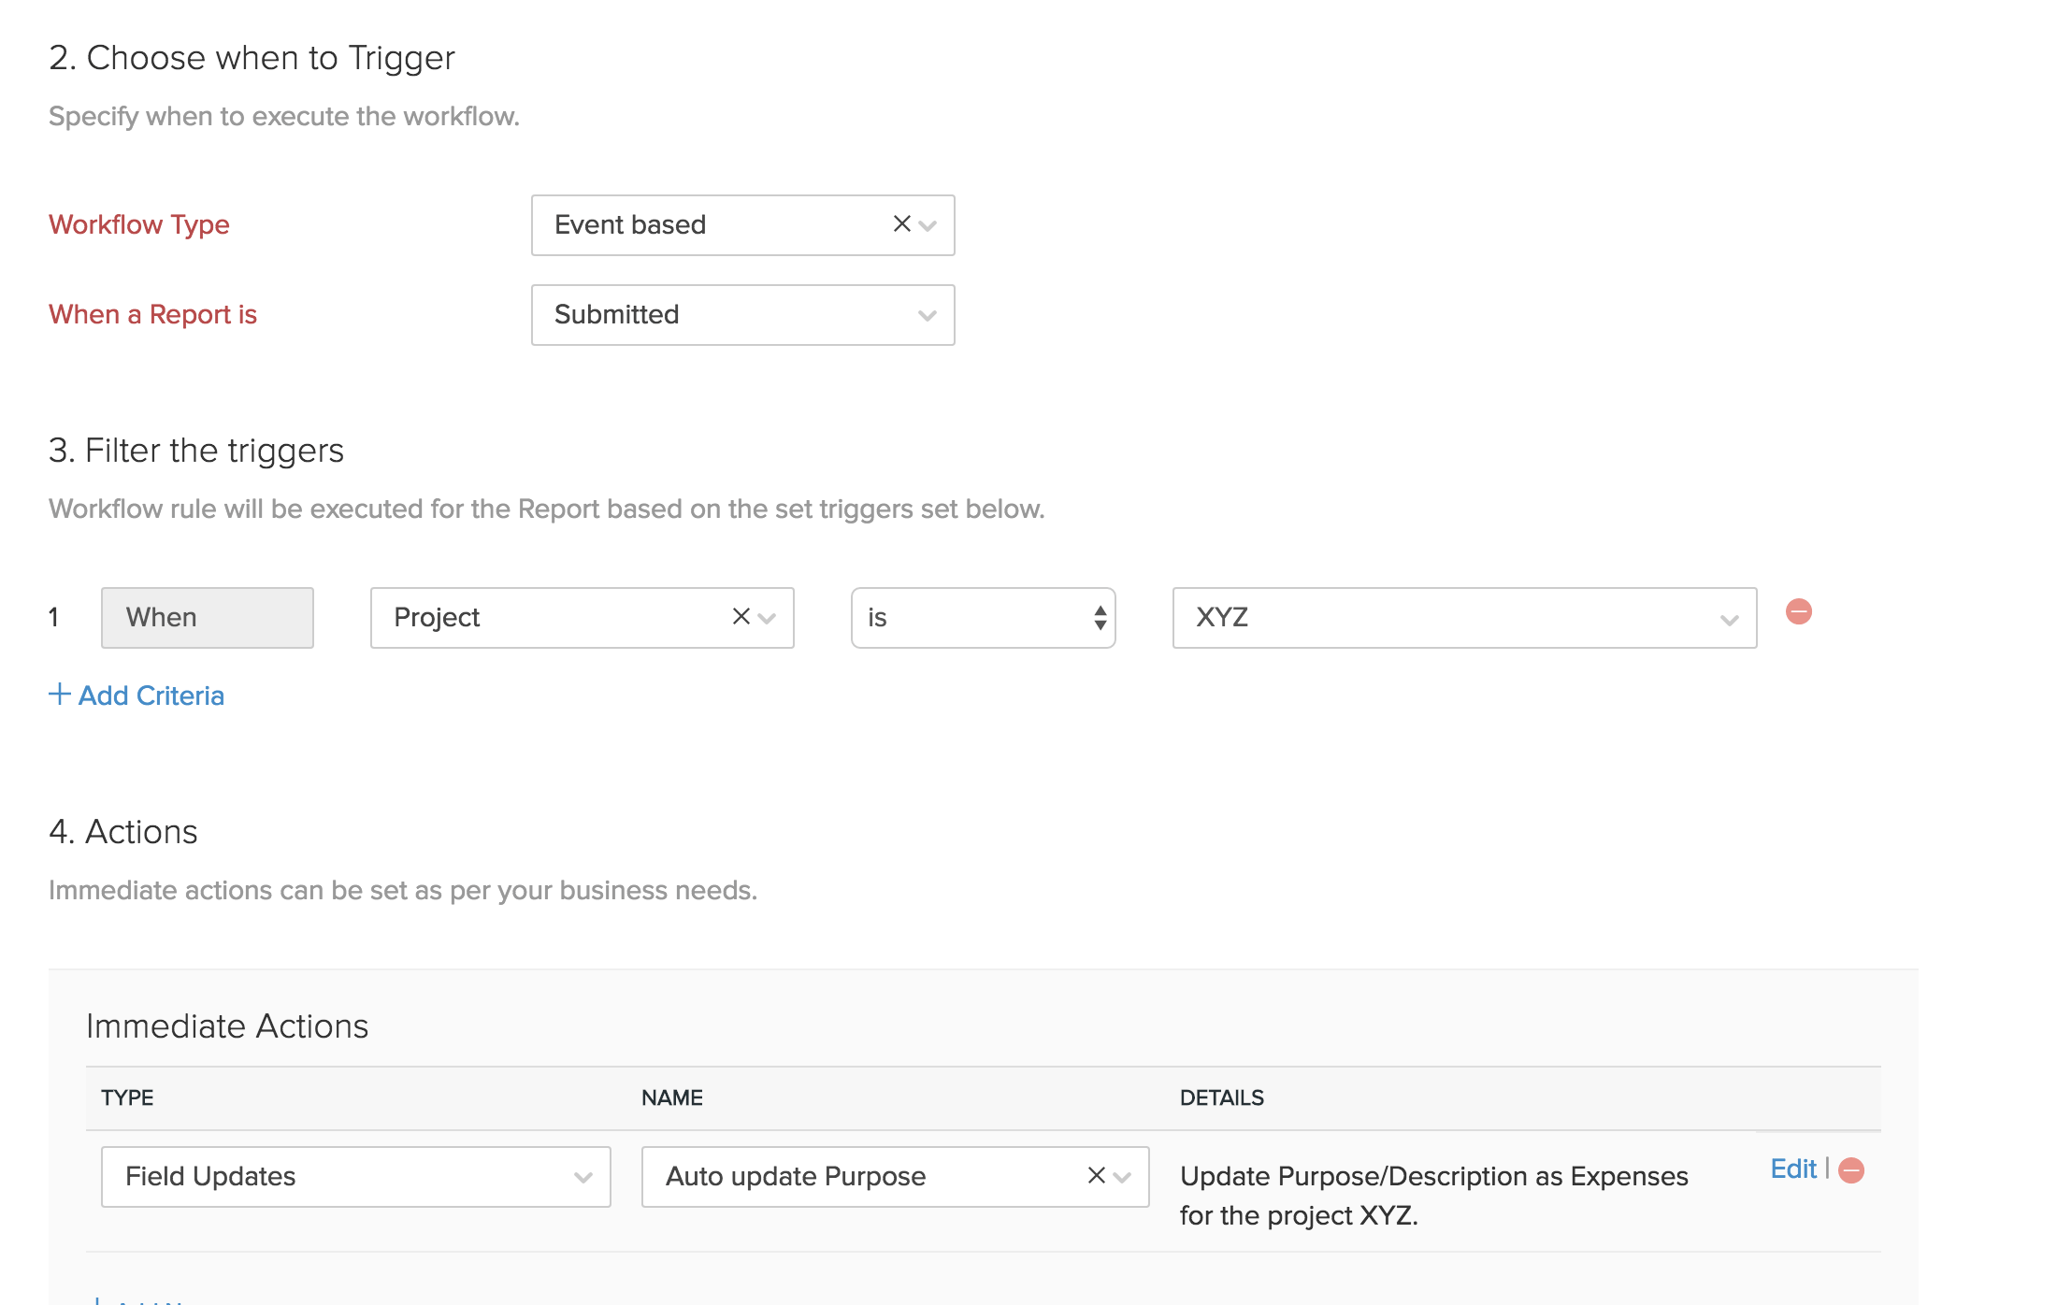Viewport: 2057px width, 1305px height.
Task: Expand the Workflow Type dropdown arrow
Action: click(x=928, y=225)
